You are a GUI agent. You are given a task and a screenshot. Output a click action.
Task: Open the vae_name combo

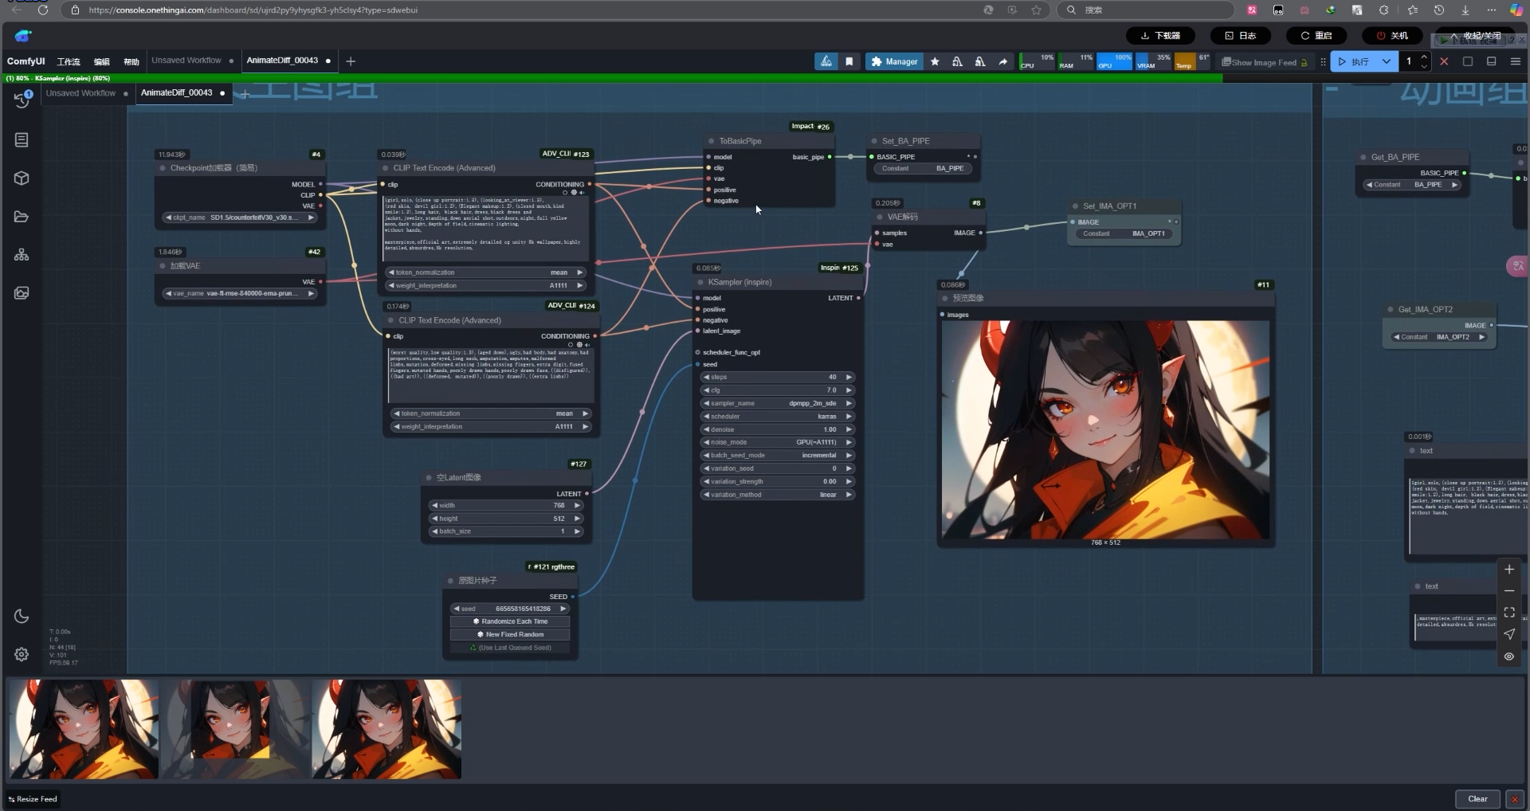[240, 293]
